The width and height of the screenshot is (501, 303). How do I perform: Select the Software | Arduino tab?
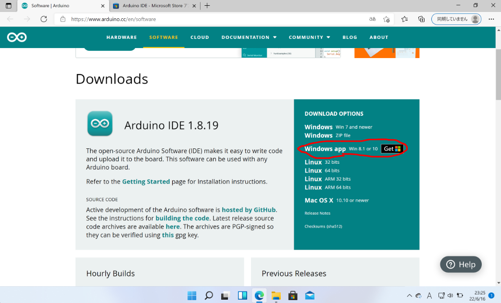pos(63,6)
